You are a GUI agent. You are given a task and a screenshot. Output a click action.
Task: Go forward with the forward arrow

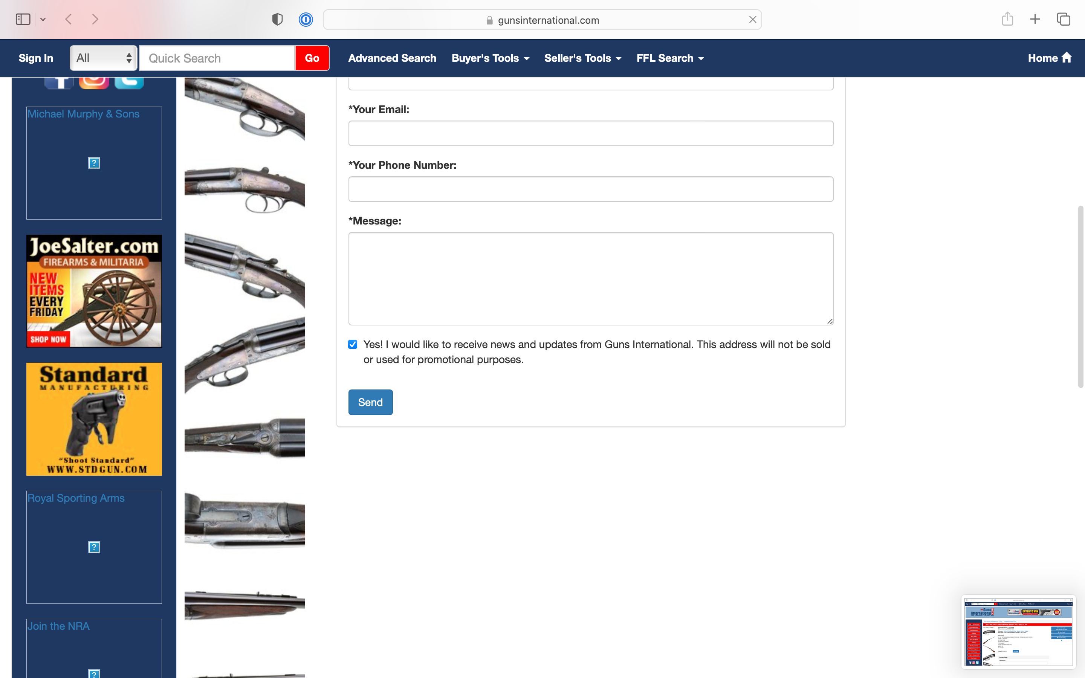click(x=95, y=19)
